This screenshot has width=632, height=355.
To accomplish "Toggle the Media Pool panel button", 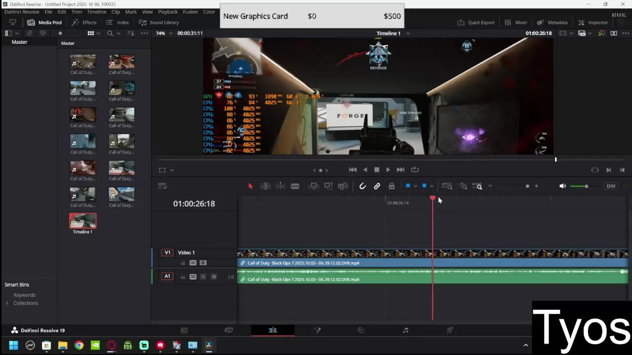I will [x=44, y=22].
